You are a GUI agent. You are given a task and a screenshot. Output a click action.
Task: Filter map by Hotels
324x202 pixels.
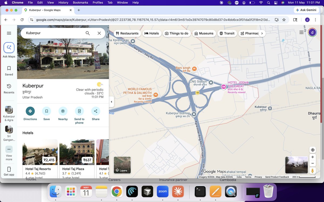click(152, 33)
